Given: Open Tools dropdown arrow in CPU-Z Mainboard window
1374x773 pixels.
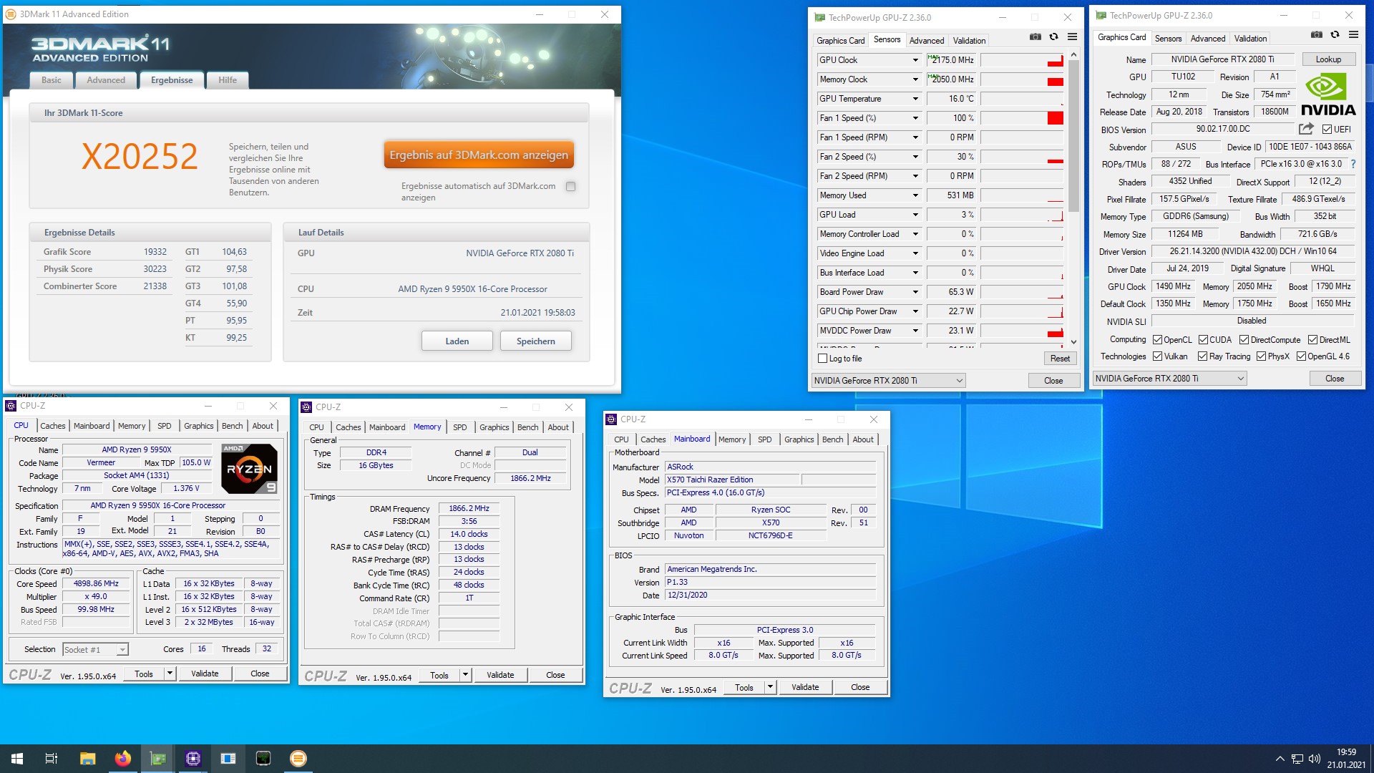Looking at the screenshot, I should [x=770, y=687].
